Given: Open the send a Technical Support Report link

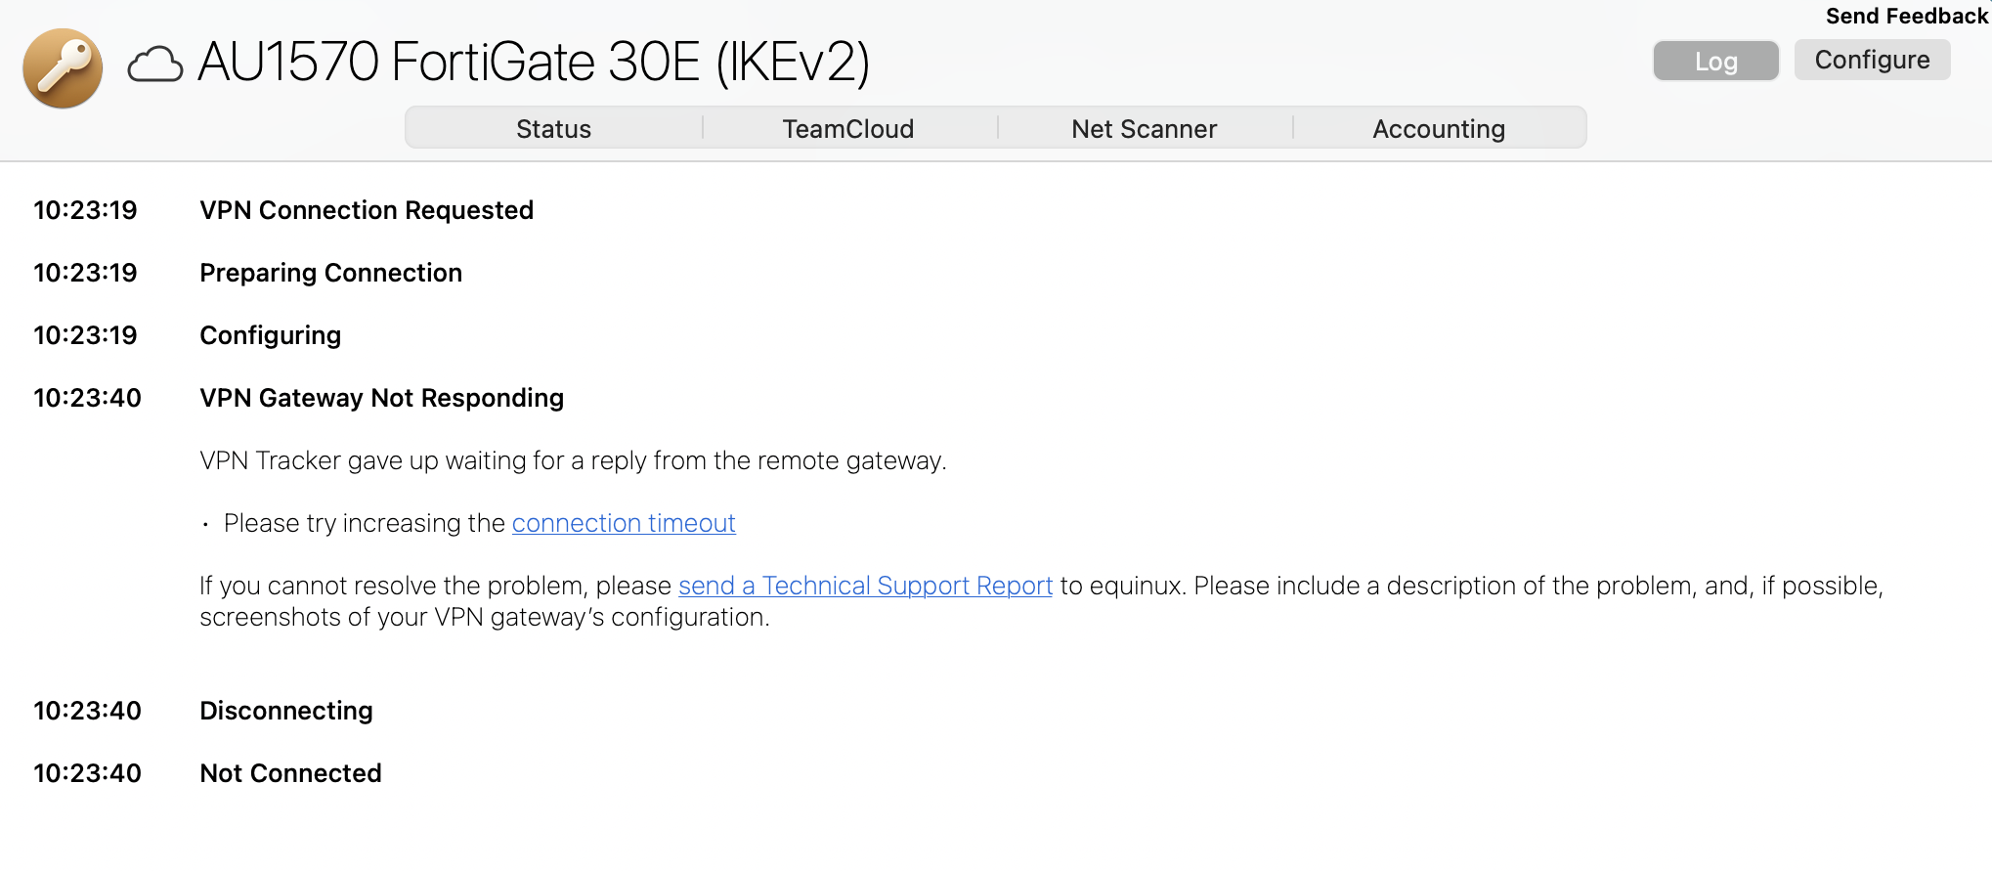Looking at the screenshot, I should 865,586.
